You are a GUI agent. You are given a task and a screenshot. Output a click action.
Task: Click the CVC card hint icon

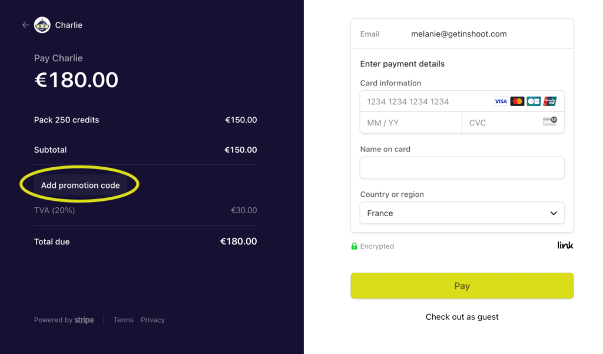[x=550, y=121]
